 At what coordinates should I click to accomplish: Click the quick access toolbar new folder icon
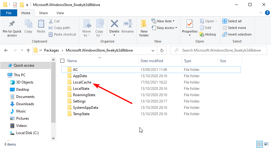coord(22,5)
